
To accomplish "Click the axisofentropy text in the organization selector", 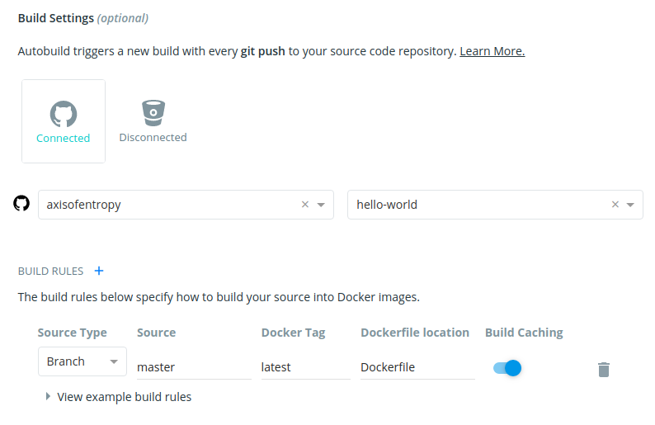I will 84,205.
